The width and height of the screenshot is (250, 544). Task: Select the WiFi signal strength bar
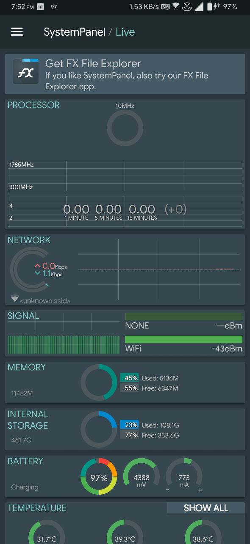183,340
